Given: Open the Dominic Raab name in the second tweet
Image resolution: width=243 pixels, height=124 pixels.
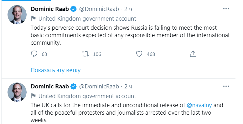Looking at the screenshot, I should pyautogui.click(x=49, y=87).
